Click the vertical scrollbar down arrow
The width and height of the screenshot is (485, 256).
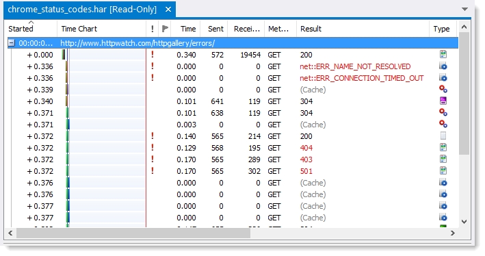click(x=464, y=222)
